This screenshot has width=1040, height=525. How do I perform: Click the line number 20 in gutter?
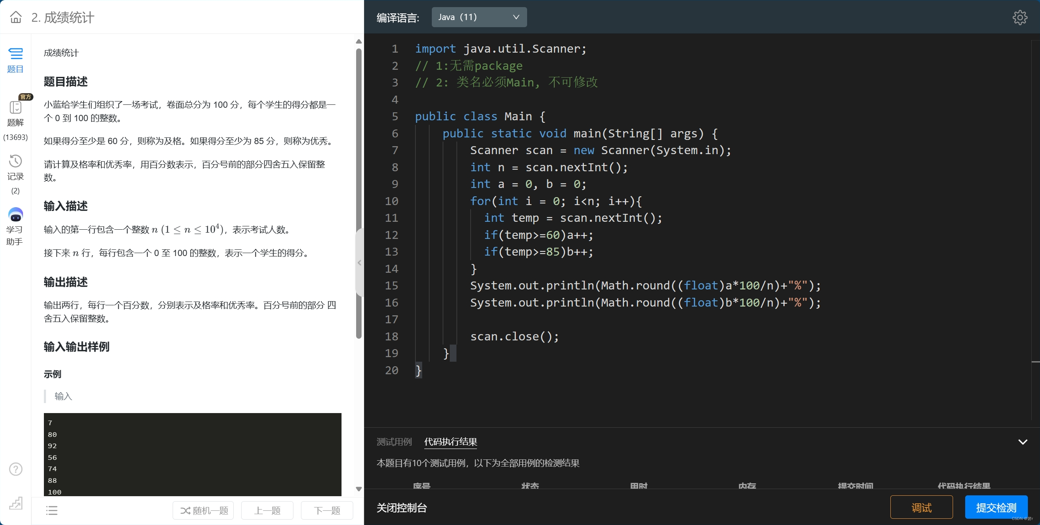tap(392, 370)
